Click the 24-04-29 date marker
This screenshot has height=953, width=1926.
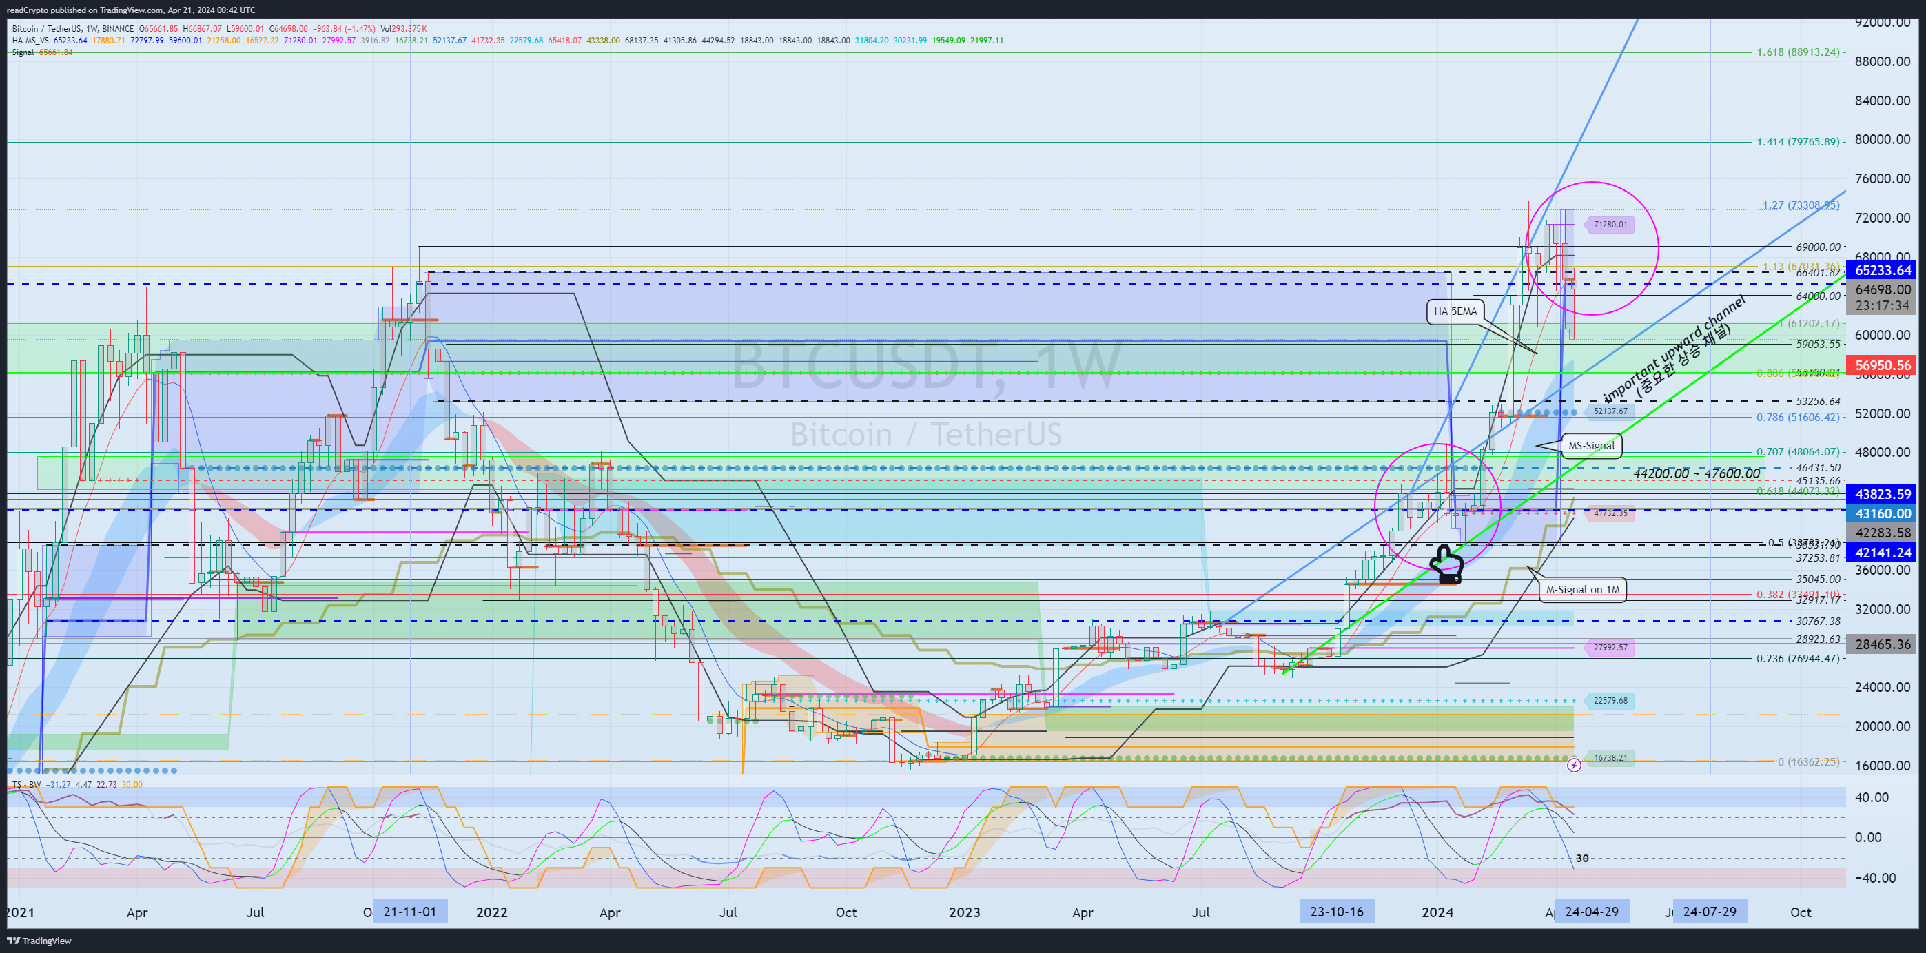pyautogui.click(x=1592, y=912)
